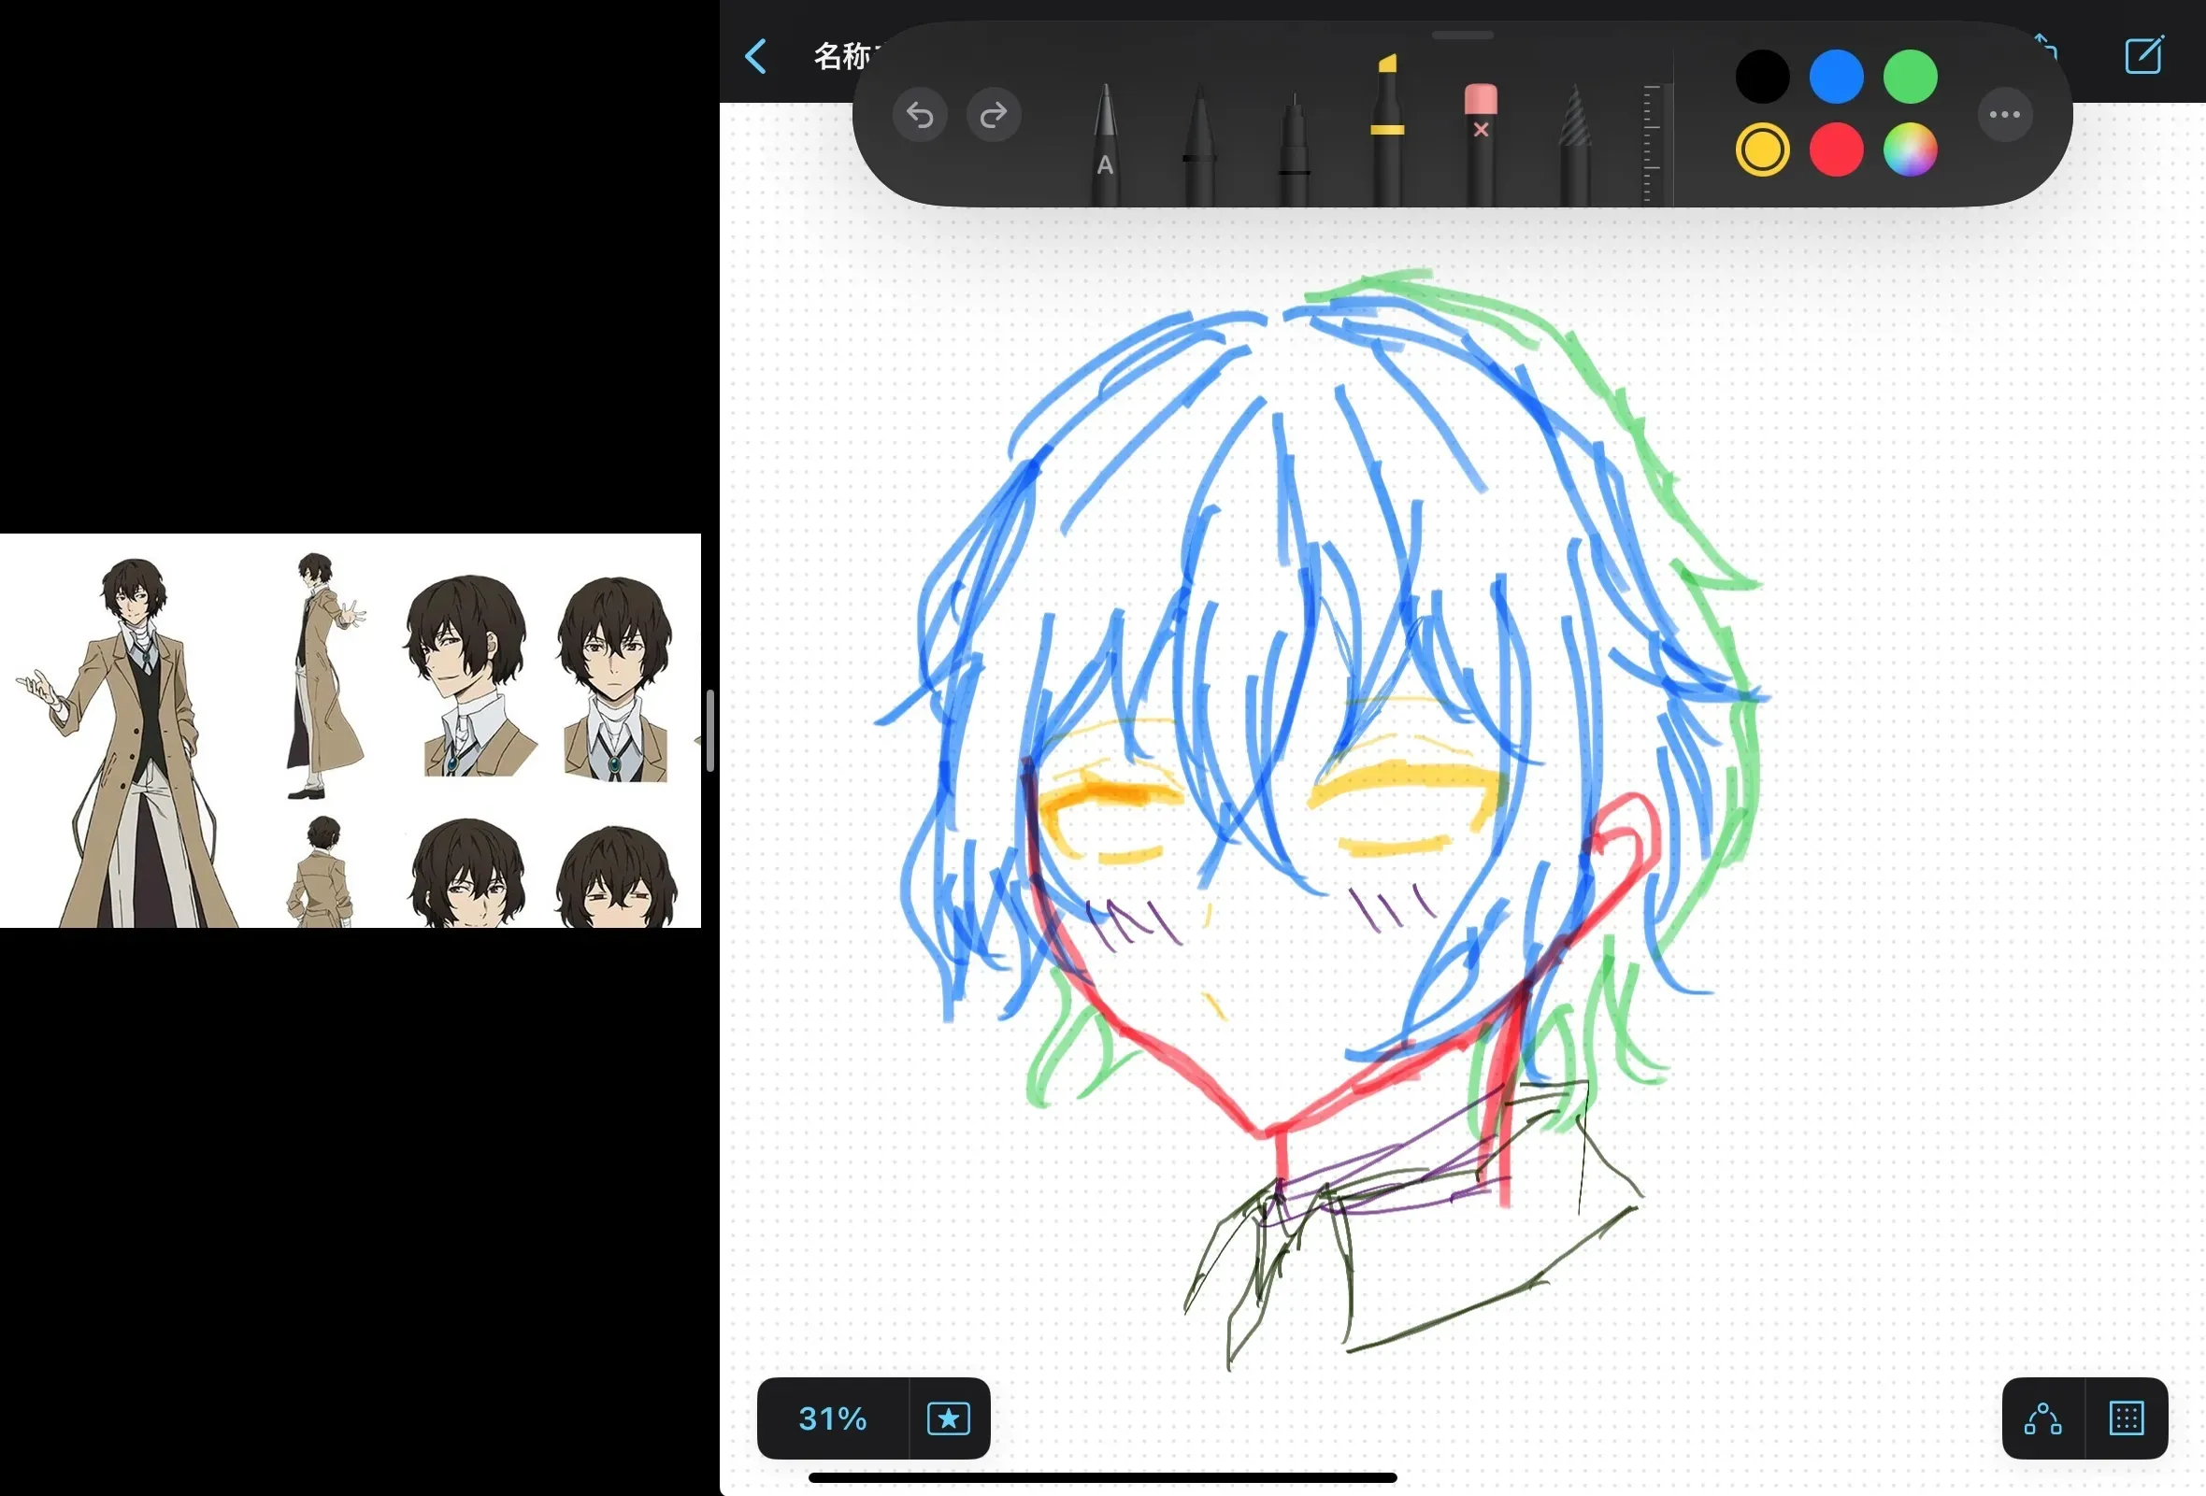2206x1496 pixels.
Task: Go back with the blue chevron
Action: click(755, 57)
